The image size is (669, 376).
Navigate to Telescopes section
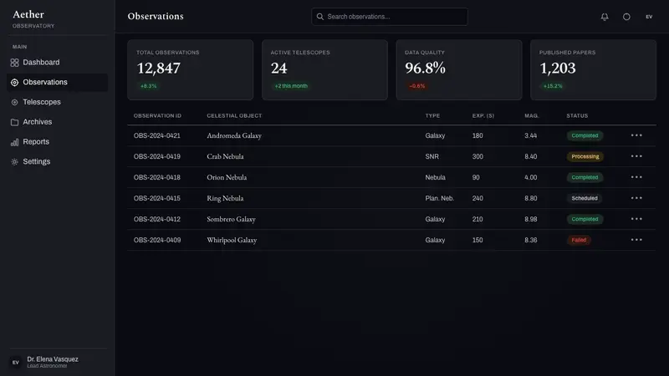click(57, 102)
